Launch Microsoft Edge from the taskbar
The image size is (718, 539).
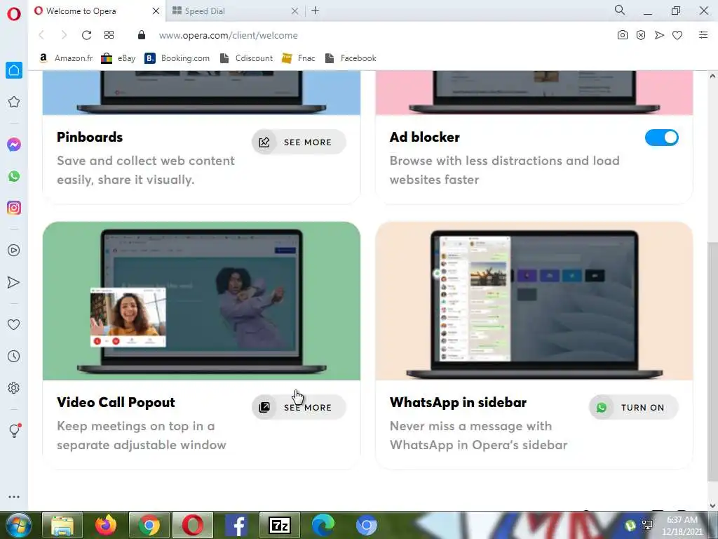click(323, 525)
